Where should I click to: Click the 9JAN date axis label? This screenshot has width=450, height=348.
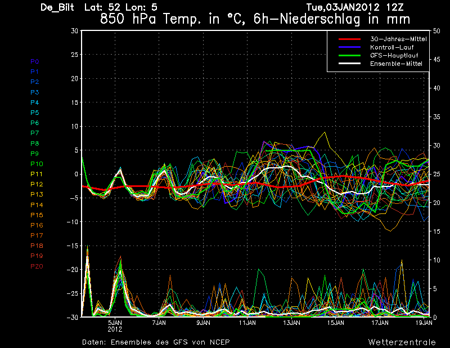tap(203, 323)
